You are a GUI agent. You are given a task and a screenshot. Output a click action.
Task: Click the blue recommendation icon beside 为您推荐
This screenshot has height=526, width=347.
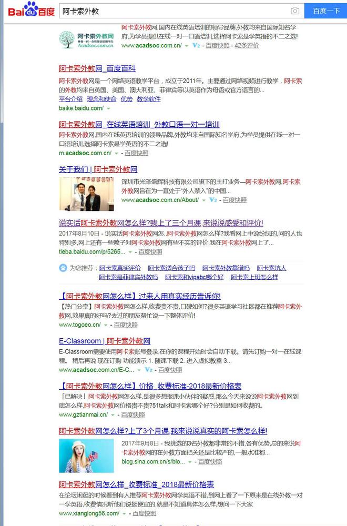point(63,268)
